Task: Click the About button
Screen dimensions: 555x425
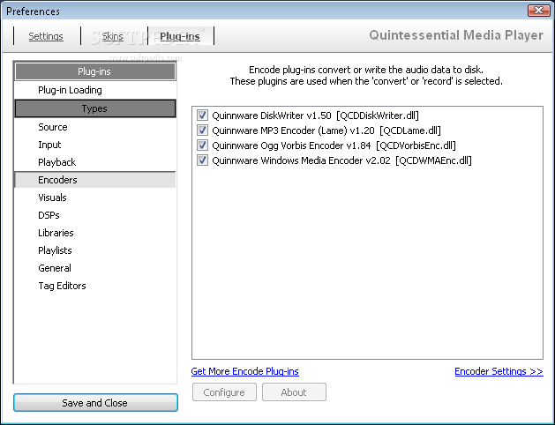Action: pyautogui.click(x=294, y=392)
